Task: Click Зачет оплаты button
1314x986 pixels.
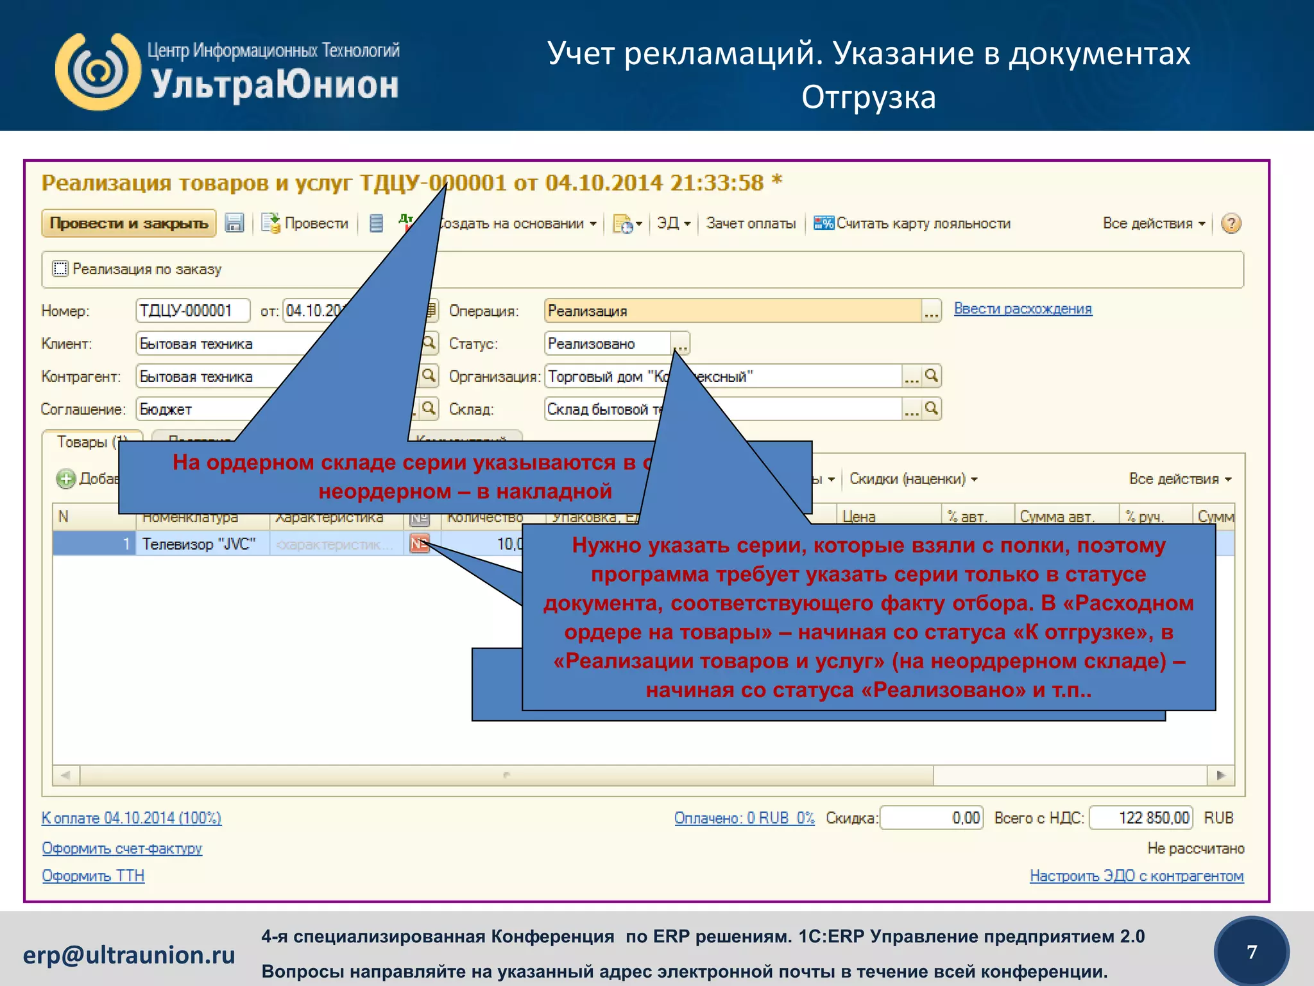Action: tap(751, 223)
